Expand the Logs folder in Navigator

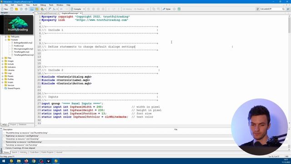tap(3, 73)
